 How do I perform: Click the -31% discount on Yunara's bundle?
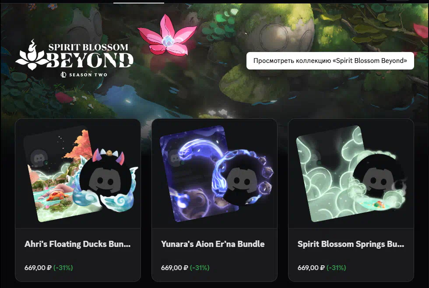click(x=200, y=268)
